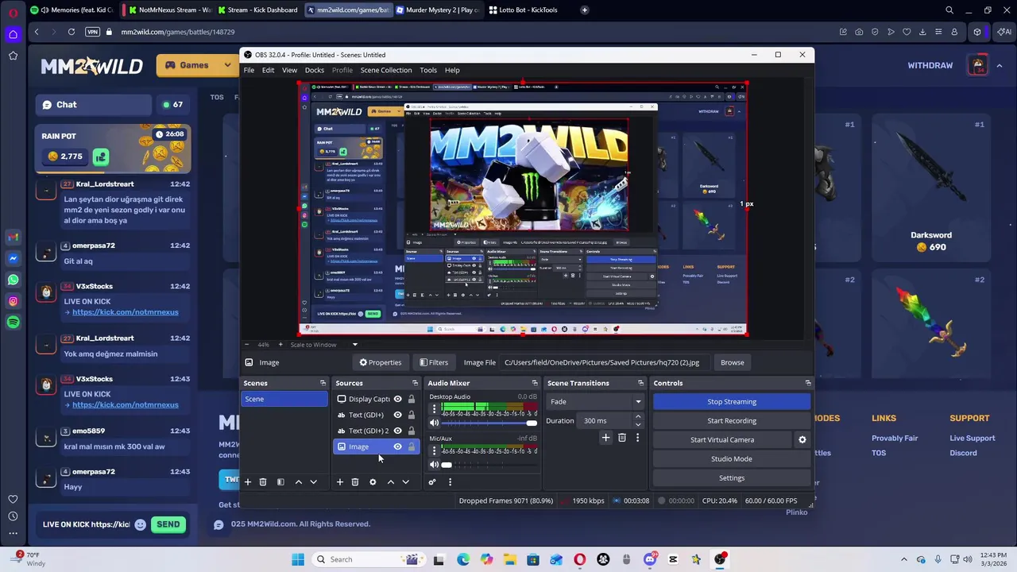The height and width of the screenshot is (572, 1017).
Task: Show hidden system tray icons
Action: point(903,559)
